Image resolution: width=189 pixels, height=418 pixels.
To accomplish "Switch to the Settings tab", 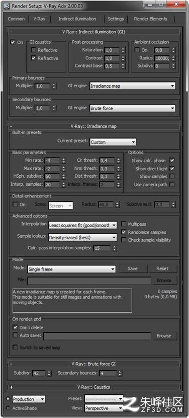I will pos(116,19).
